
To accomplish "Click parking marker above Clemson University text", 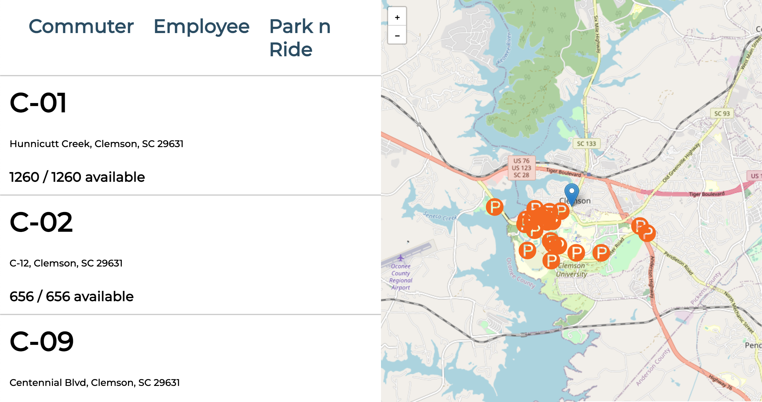I will 576,253.
